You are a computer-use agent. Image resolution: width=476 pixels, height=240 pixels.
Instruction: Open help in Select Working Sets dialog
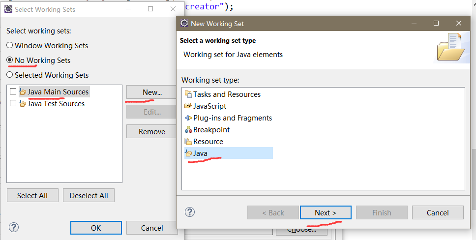tap(14, 227)
